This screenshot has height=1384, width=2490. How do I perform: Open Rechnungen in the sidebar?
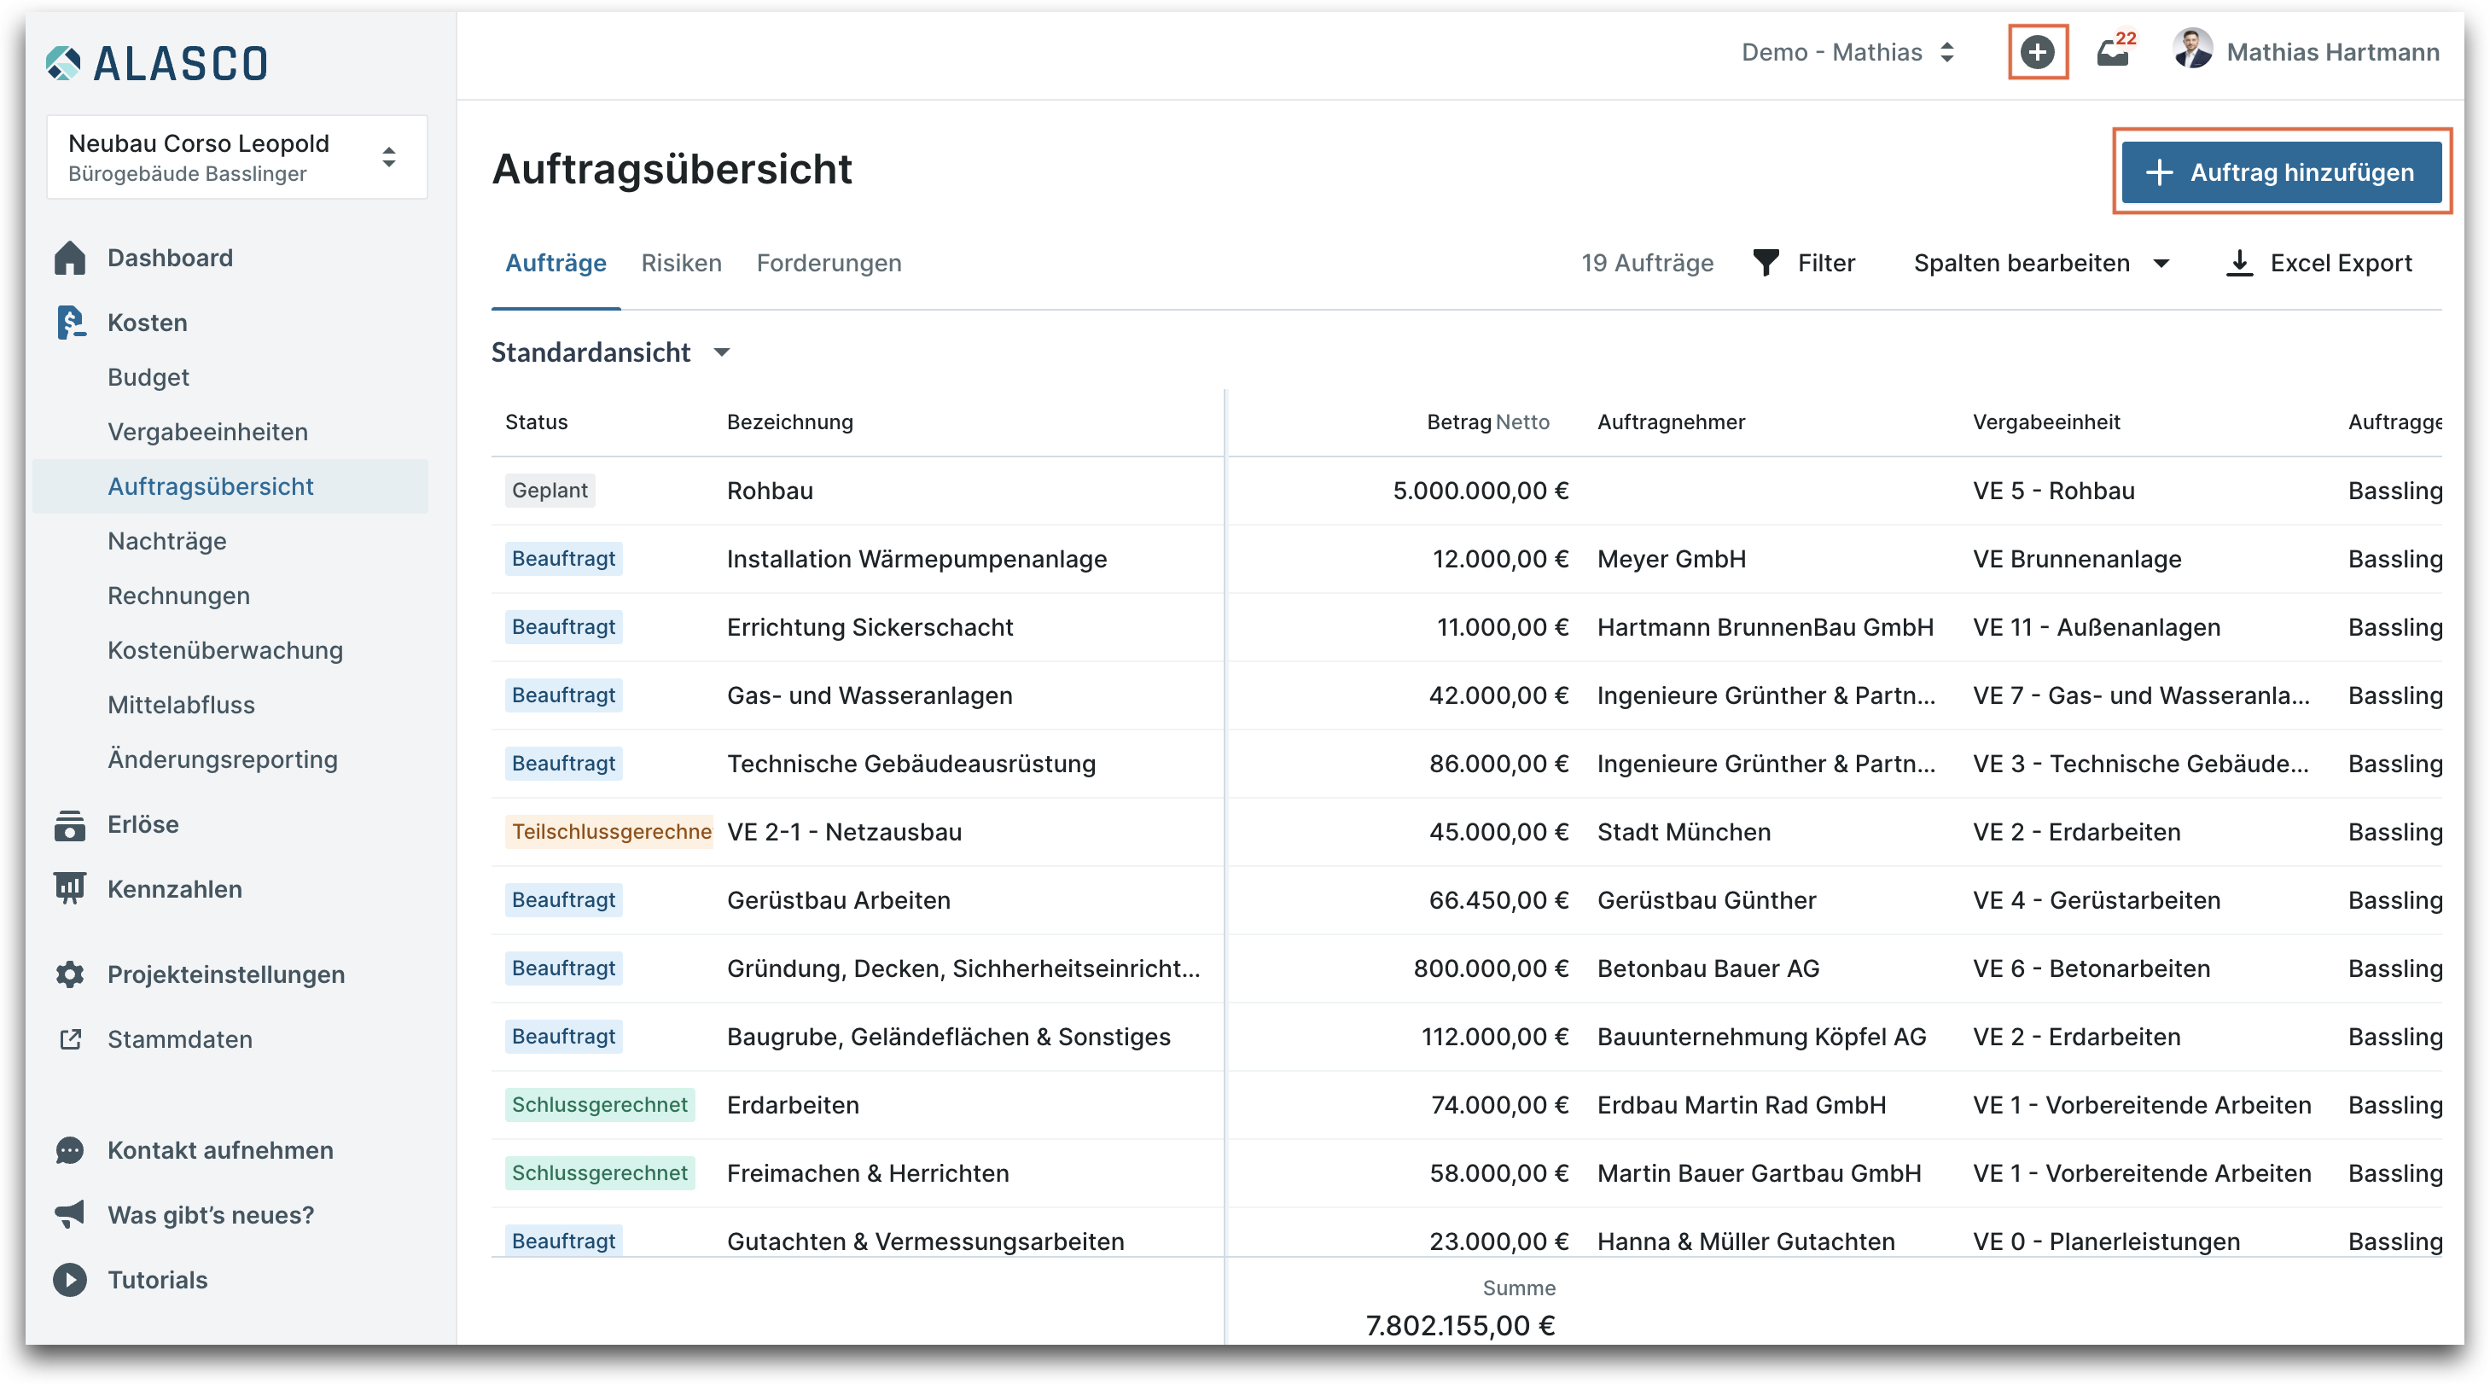179,596
